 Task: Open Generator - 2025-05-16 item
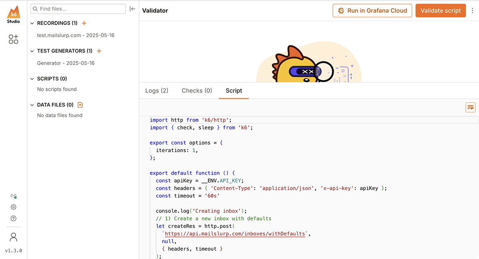tap(66, 63)
